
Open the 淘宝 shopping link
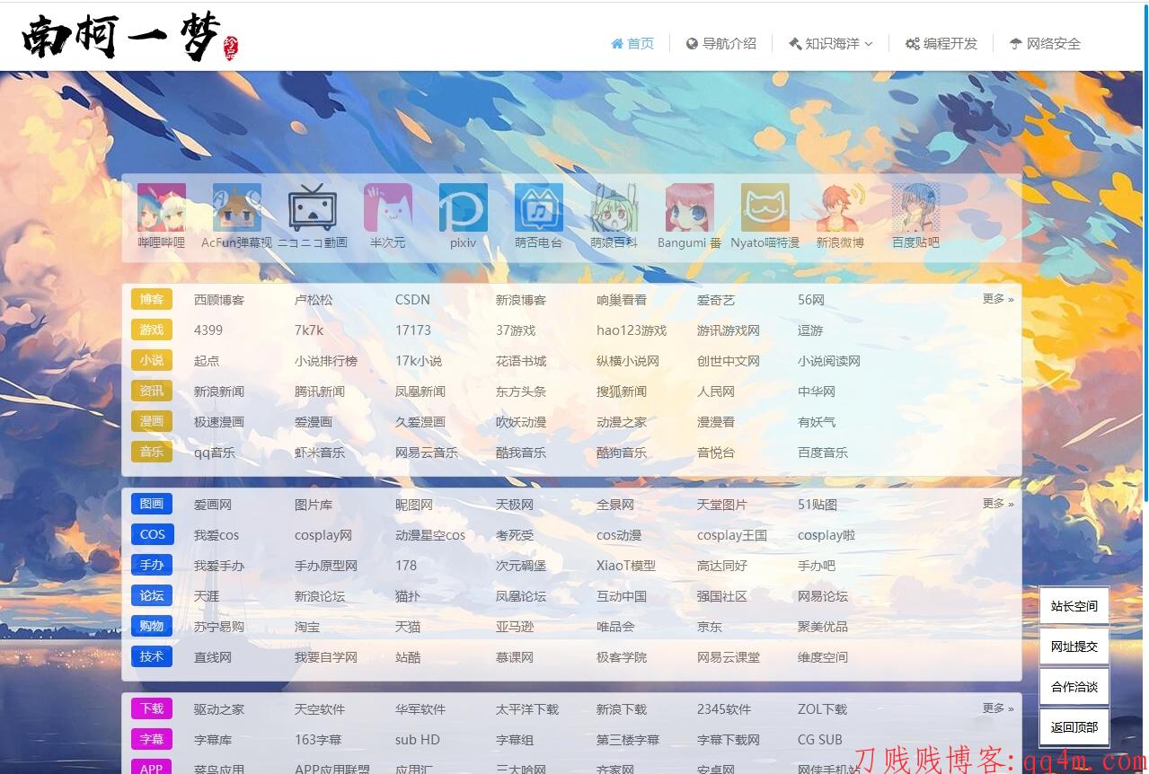point(307,627)
